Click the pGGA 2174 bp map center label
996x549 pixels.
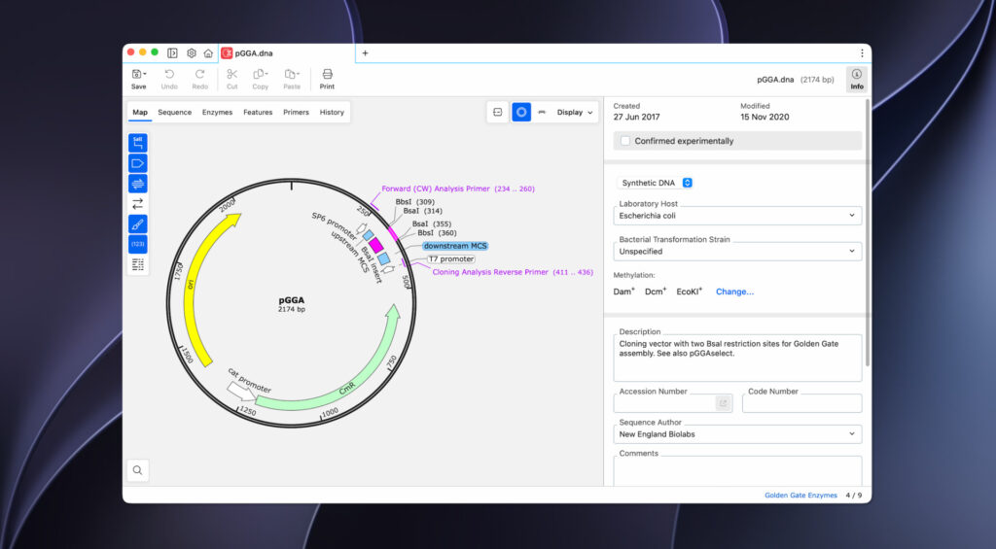pos(292,304)
